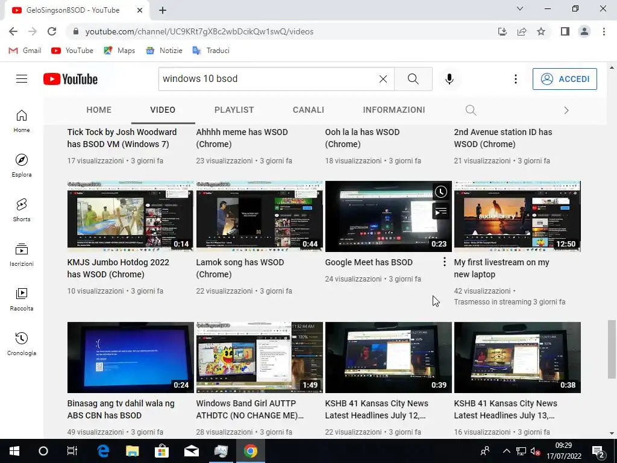This screenshot has width=617, height=463.
Task: Open Windows Start menu
Action: pyautogui.click(x=14, y=451)
